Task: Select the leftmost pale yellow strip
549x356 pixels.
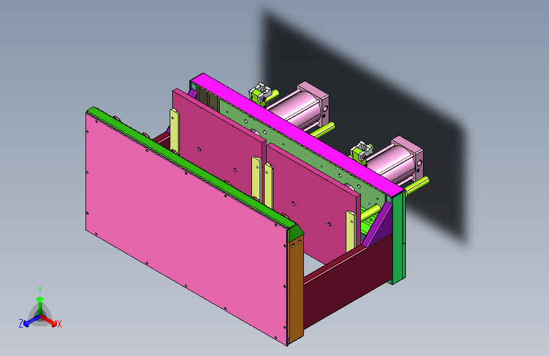Action: [x=174, y=131]
